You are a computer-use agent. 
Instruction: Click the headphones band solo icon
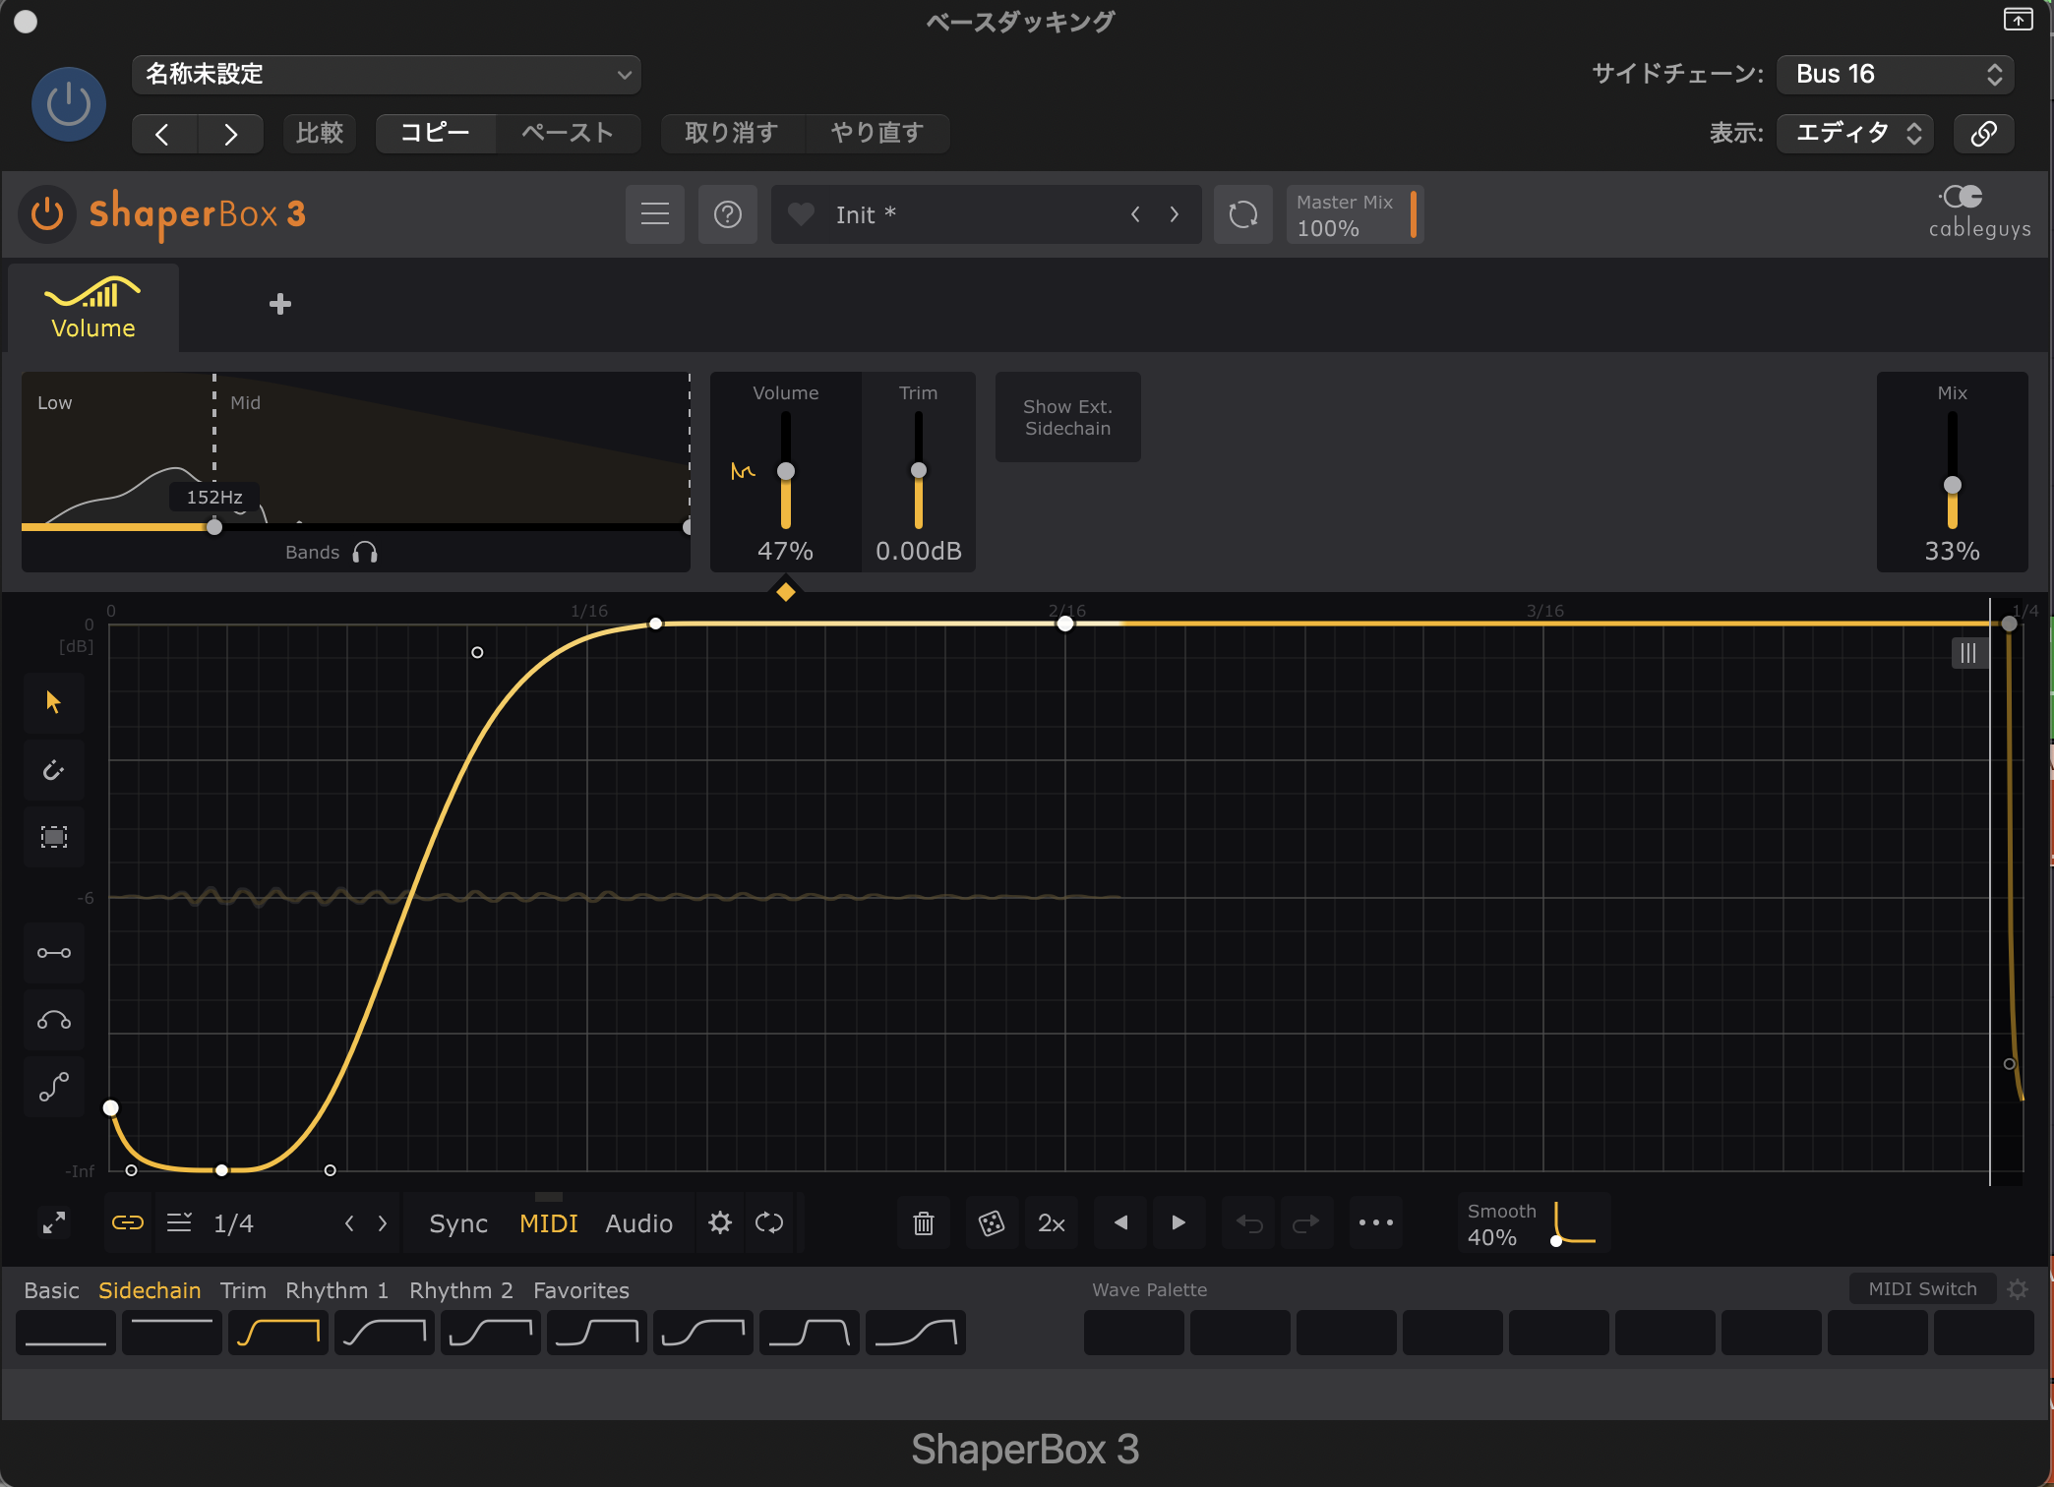pos(365,553)
